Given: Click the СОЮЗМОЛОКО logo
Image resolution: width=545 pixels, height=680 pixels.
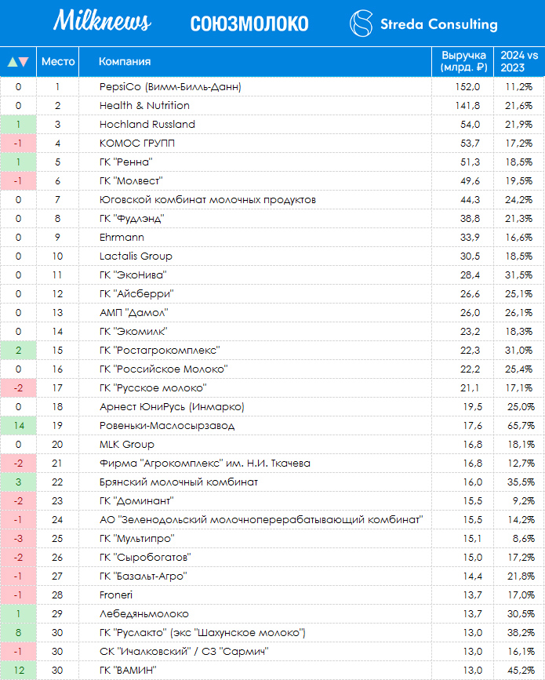Looking at the screenshot, I should [249, 24].
